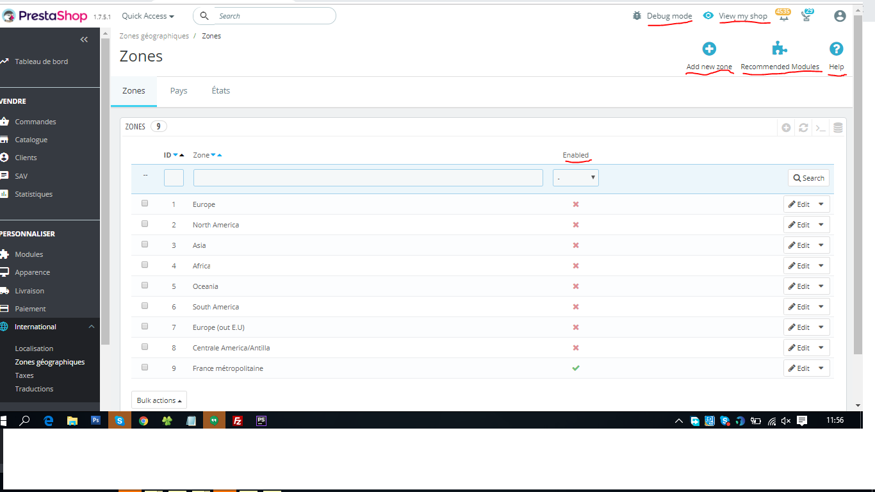875x492 pixels.
Task: Open Edit dropdown arrow for Oceania
Action: click(x=822, y=286)
